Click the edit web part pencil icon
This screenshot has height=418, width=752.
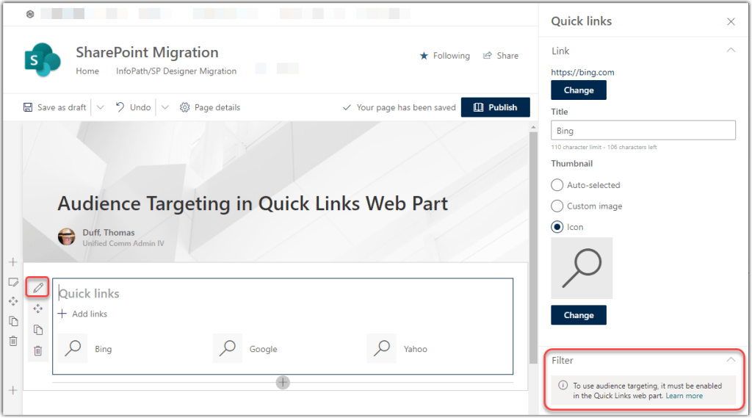[x=38, y=287]
